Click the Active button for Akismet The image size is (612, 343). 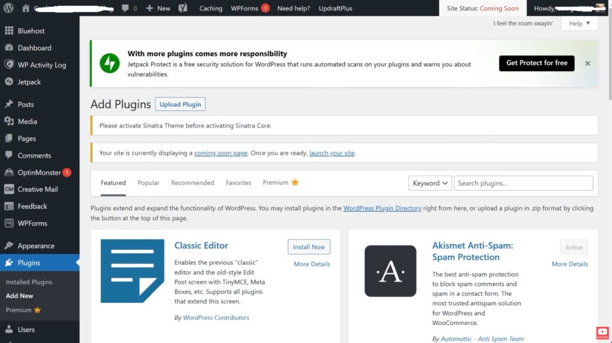pyautogui.click(x=574, y=247)
